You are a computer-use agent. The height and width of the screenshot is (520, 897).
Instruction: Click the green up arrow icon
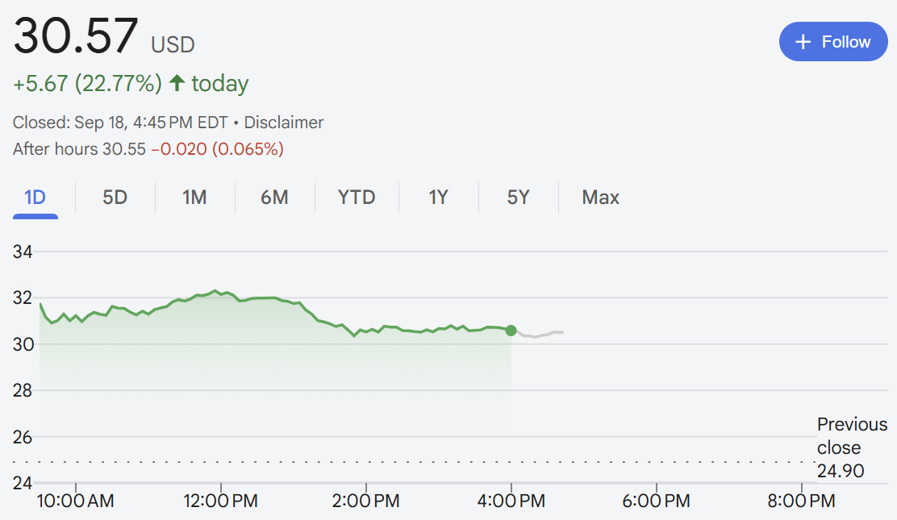pyautogui.click(x=177, y=83)
